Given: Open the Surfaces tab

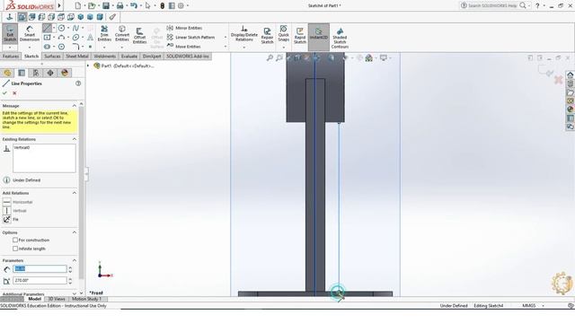Looking at the screenshot, I should (x=52, y=56).
